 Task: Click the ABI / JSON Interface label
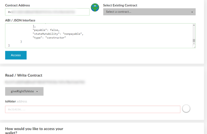pyautogui.click(x=20, y=20)
